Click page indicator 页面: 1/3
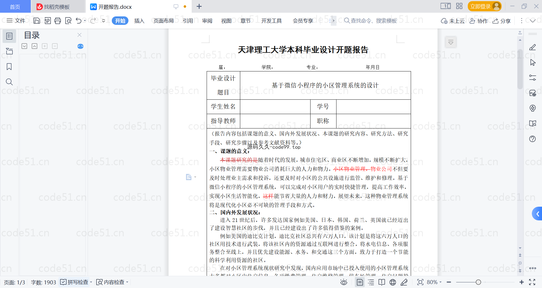The image size is (542, 288). 14,282
